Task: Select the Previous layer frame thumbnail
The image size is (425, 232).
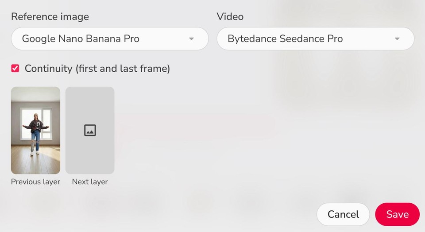Action: pos(35,130)
